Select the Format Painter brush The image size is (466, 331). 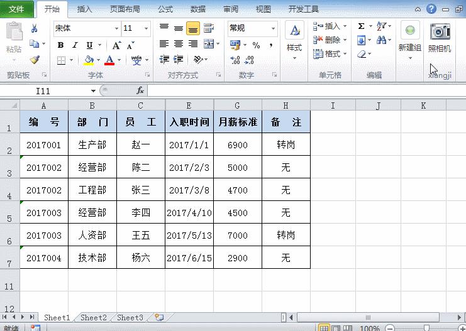tap(35, 60)
